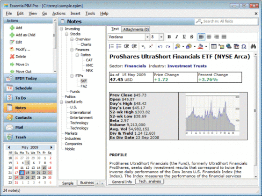
Task: Collapse the Finances tree node
Action: click(x=72, y=50)
